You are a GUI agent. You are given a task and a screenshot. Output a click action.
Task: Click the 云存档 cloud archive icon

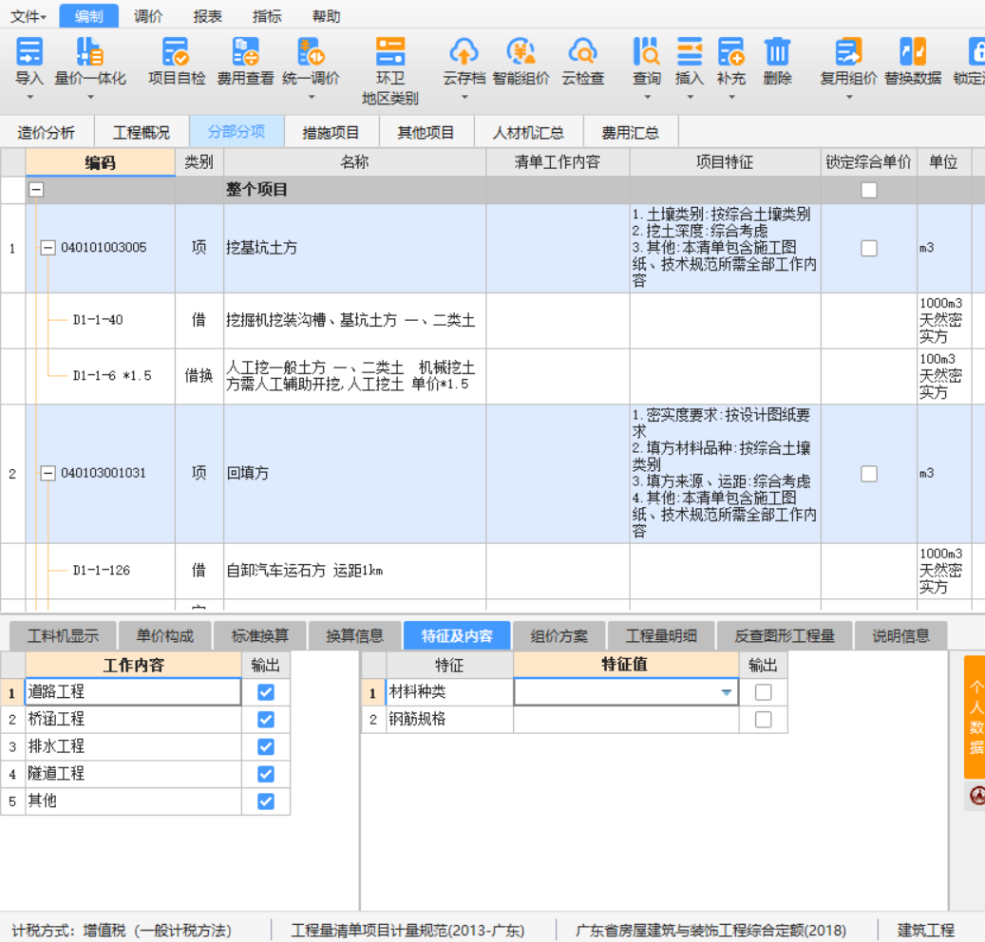[x=464, y=52]
